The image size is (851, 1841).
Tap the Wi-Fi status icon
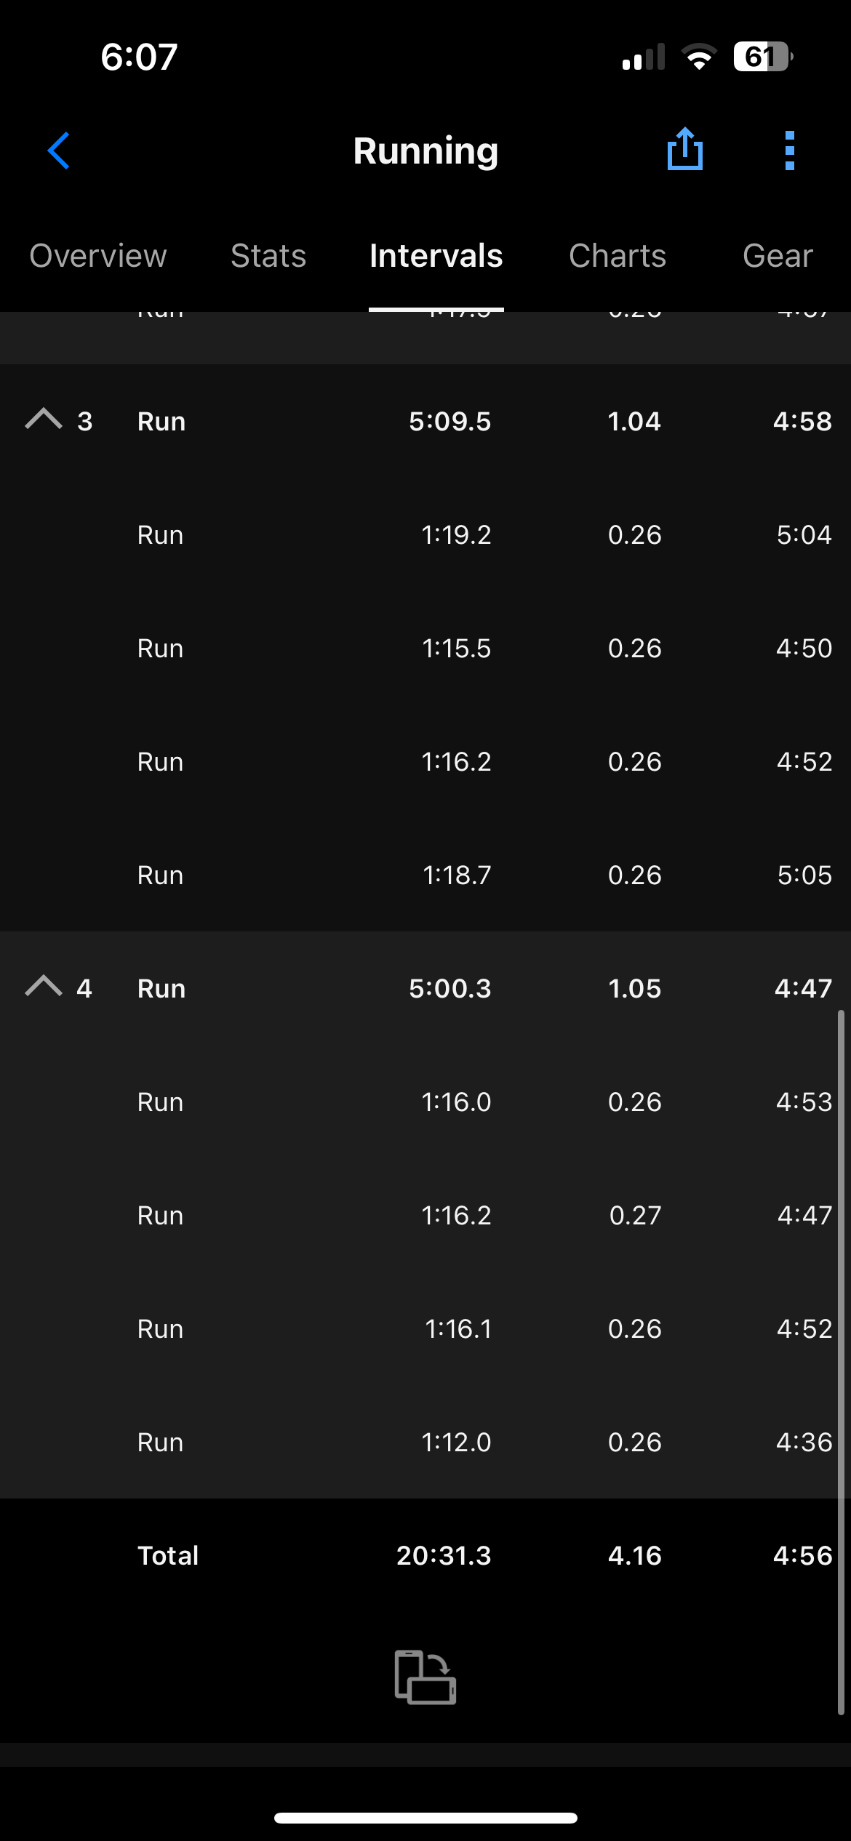(x=699, y=57)
